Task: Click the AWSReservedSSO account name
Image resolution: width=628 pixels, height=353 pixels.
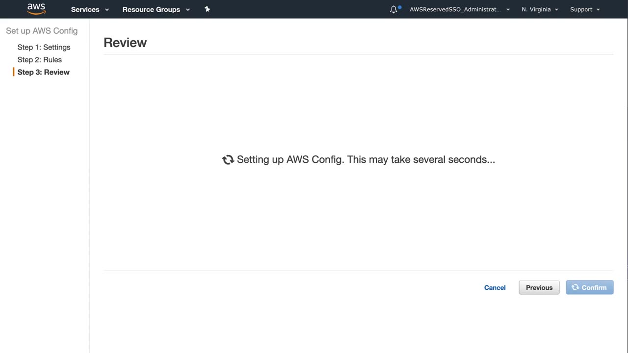Action: [x=455, y=9]
